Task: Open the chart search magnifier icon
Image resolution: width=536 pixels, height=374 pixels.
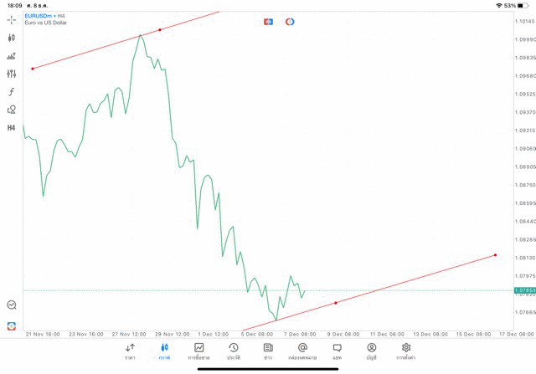Action: [x=12, y=305]
